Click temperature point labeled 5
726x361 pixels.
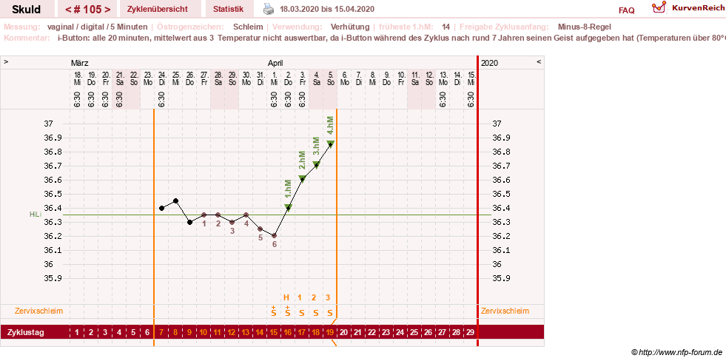[261, 229]
